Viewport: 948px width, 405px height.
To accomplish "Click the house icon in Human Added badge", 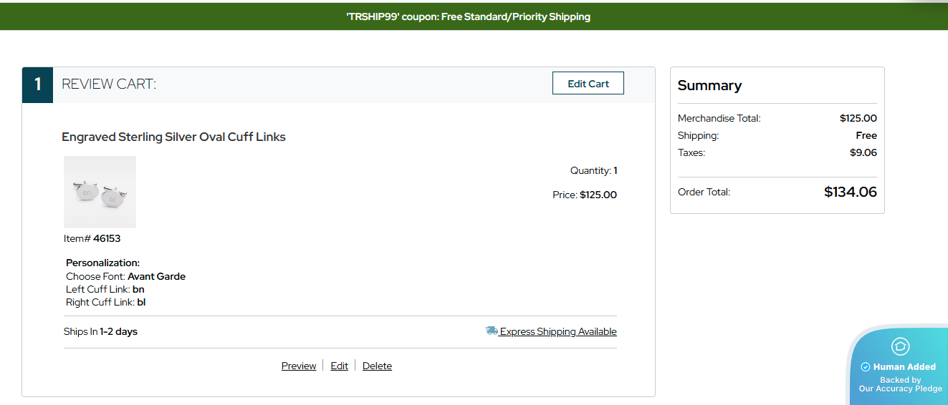I will click(x=900, y=346).
